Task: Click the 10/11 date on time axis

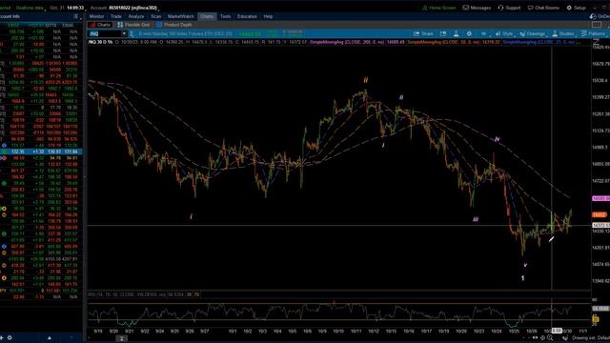Action: click(356, 332)
